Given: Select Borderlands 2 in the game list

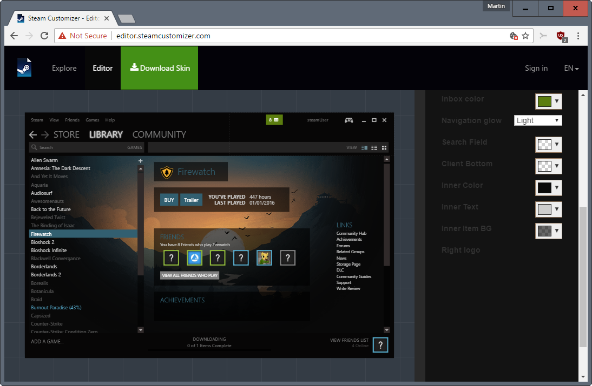Looking at the screenshot, I should pos(46,275).
